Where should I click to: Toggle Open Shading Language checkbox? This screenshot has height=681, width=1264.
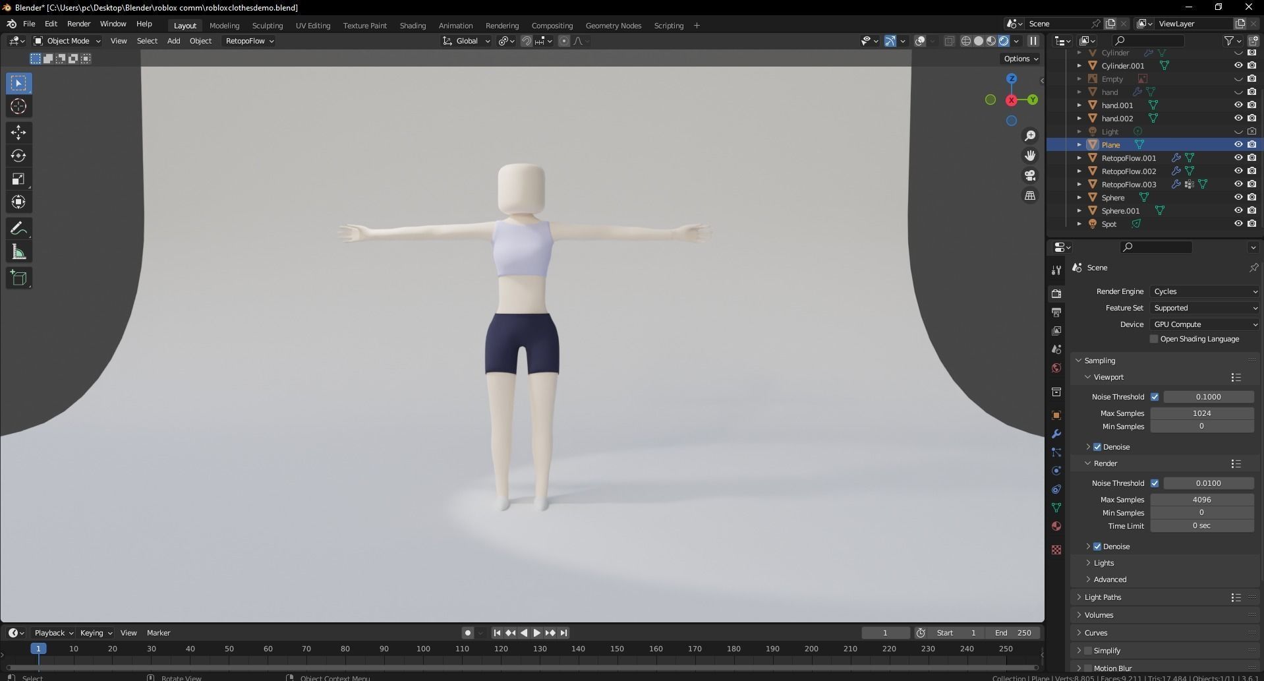pyautogui.click(x=1153, y=339)
